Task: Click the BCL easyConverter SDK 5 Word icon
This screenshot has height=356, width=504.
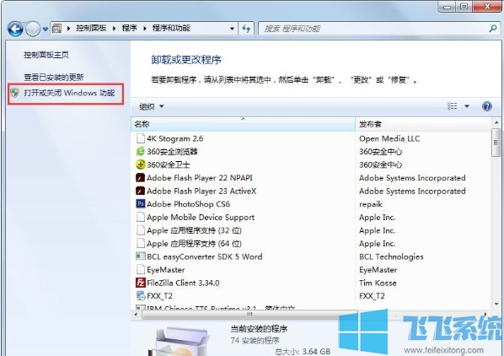Action: click(141, 256)
